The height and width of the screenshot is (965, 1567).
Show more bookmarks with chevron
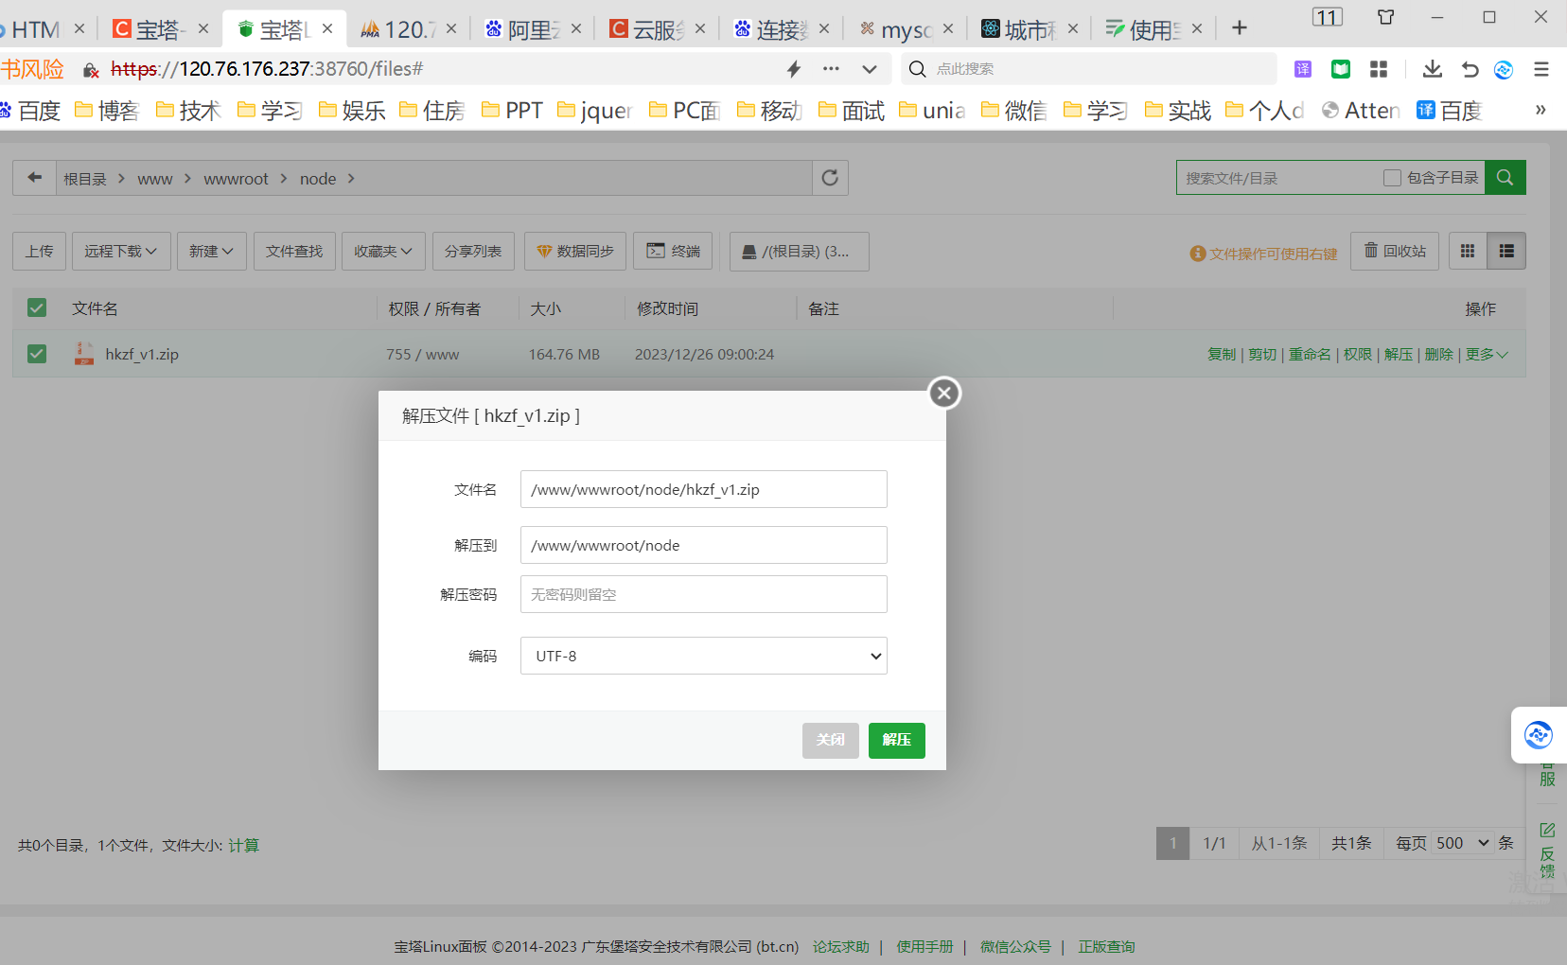[1541, 110]
